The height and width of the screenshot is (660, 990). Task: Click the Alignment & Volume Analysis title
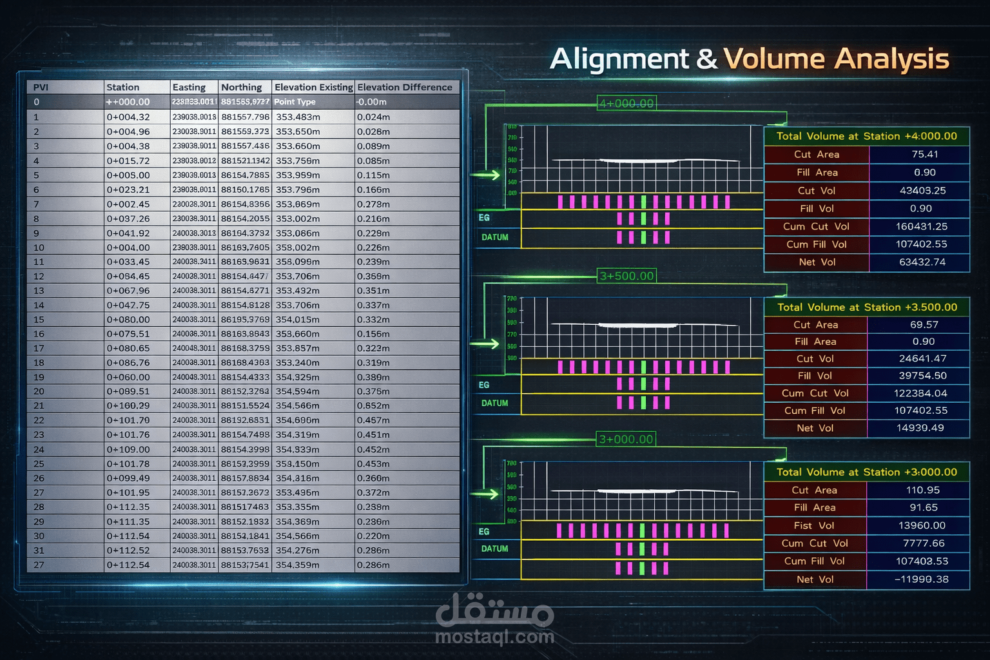[749, 59]
